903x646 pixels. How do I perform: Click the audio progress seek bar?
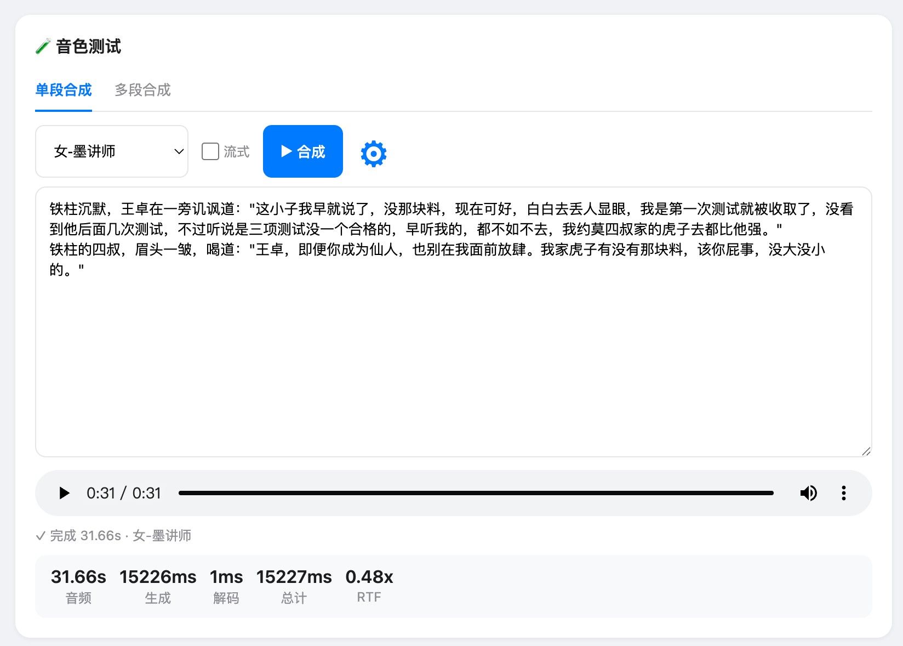(x=476, y=493)
